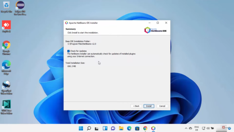This screenshot has width=234, height=132.
Task: Select the OpenShot Video Editor desktop shortcut
Action: coord(6,88)
